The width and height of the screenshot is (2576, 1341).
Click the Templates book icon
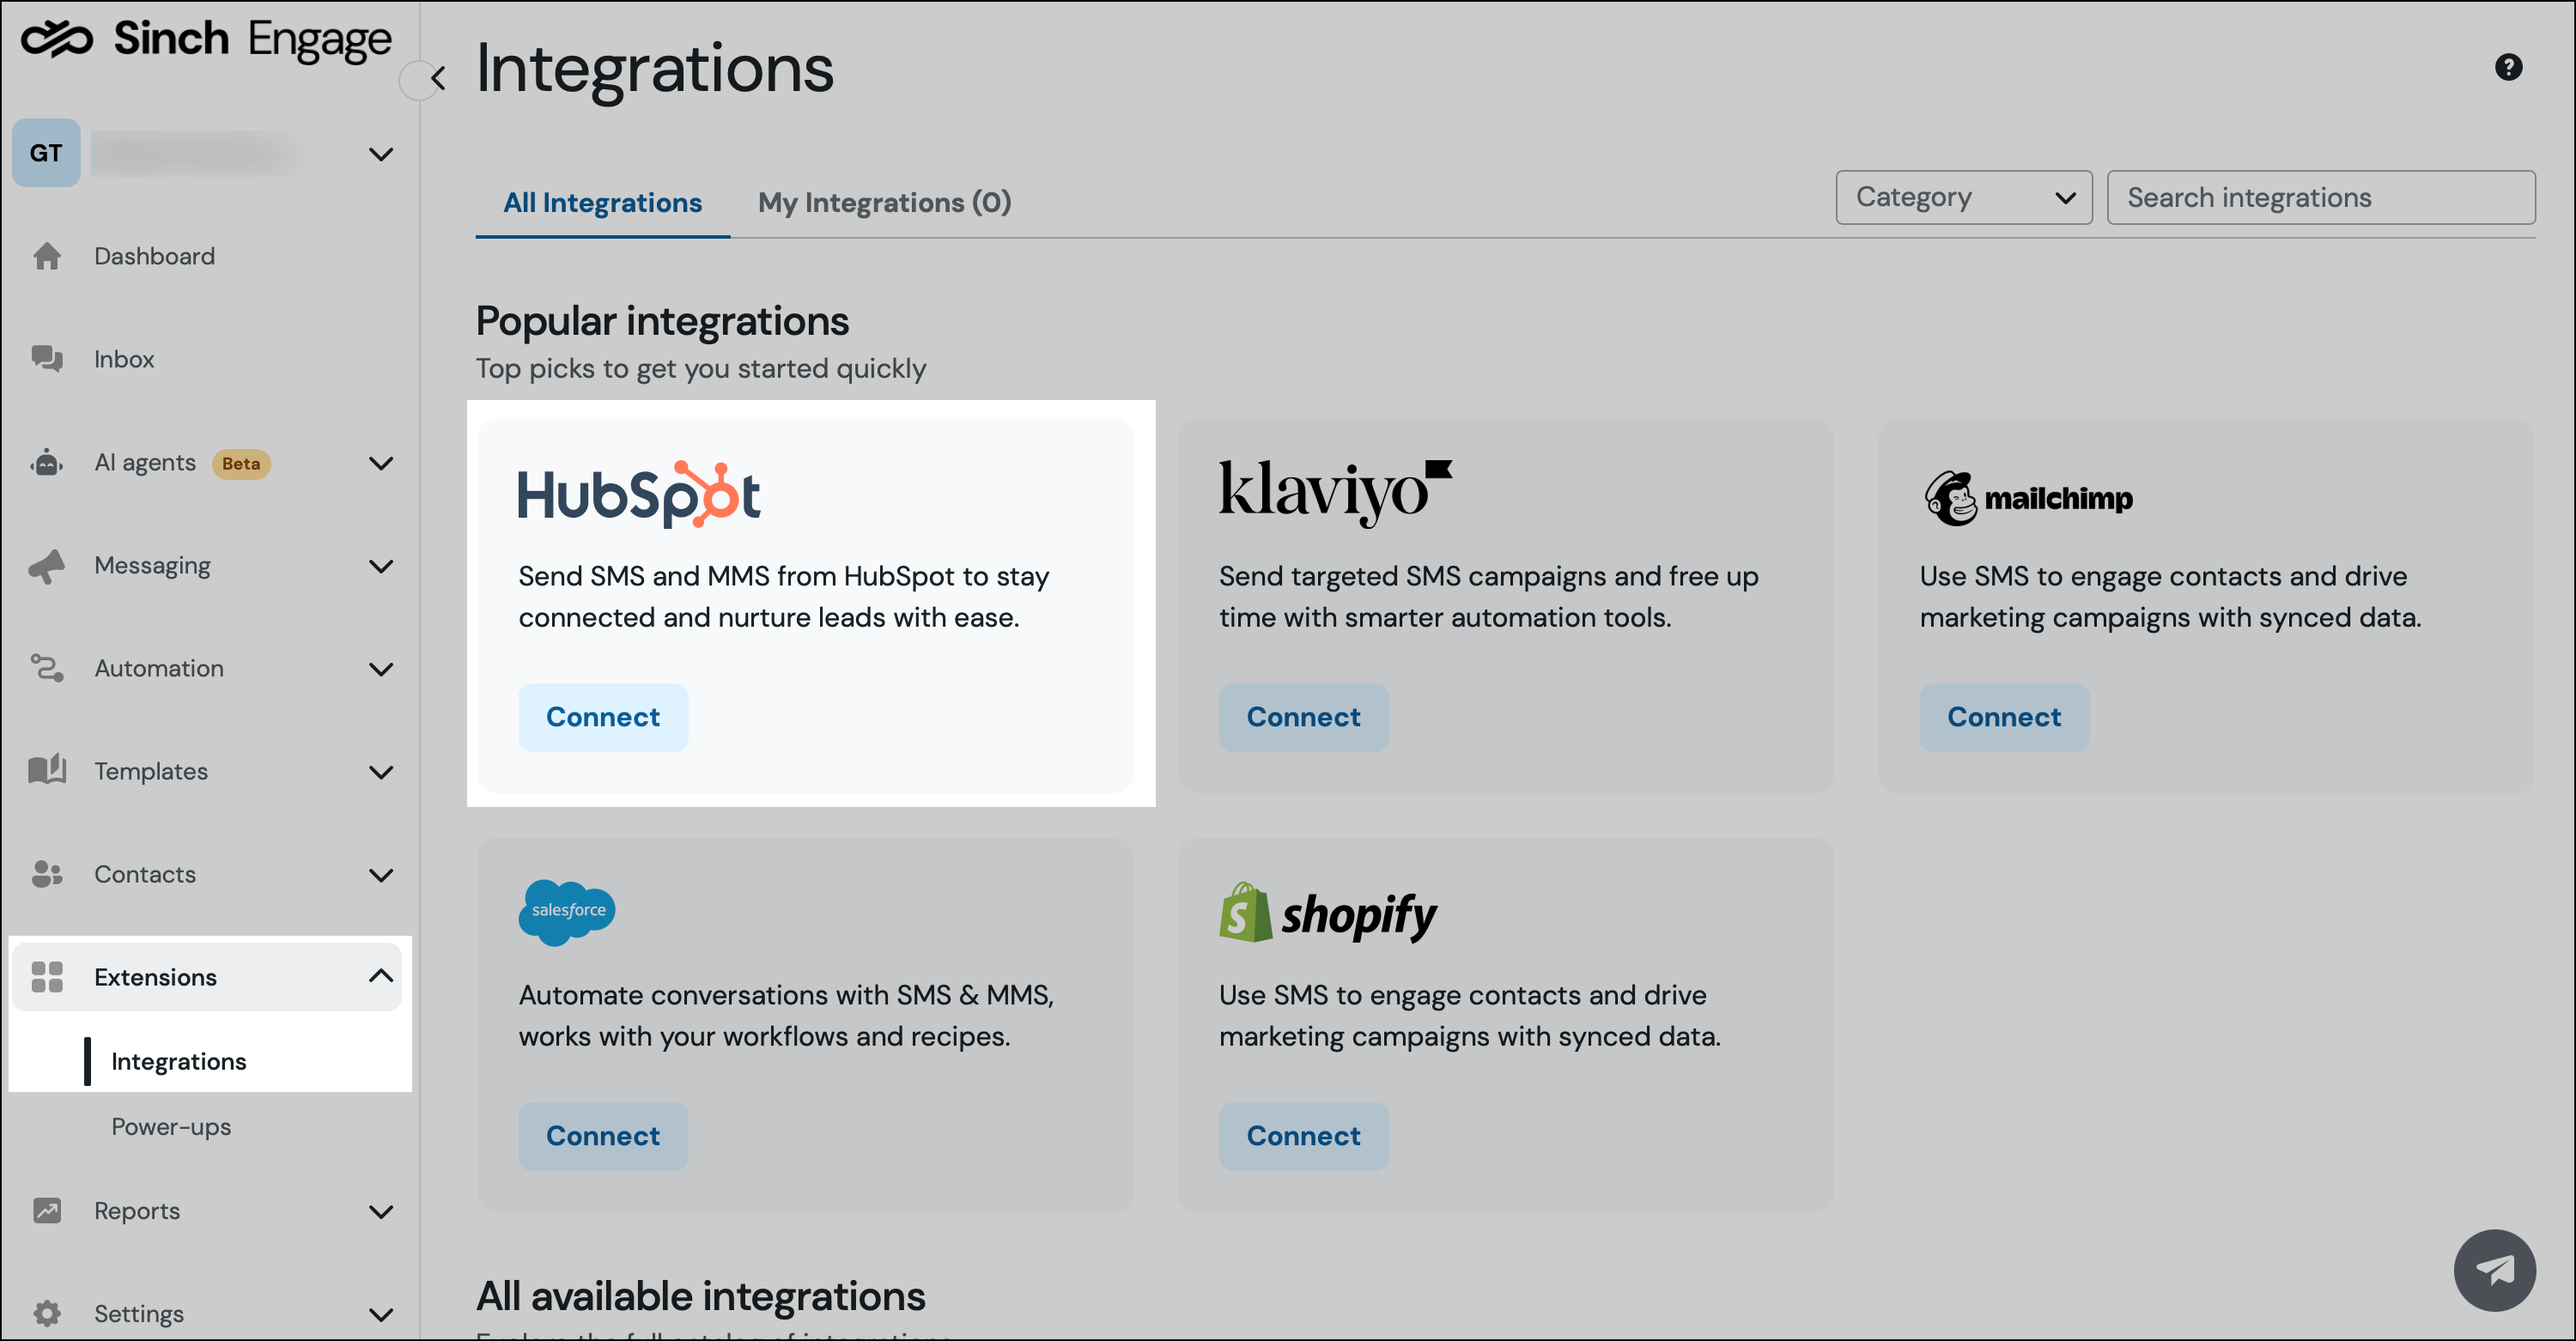(46, 770)
